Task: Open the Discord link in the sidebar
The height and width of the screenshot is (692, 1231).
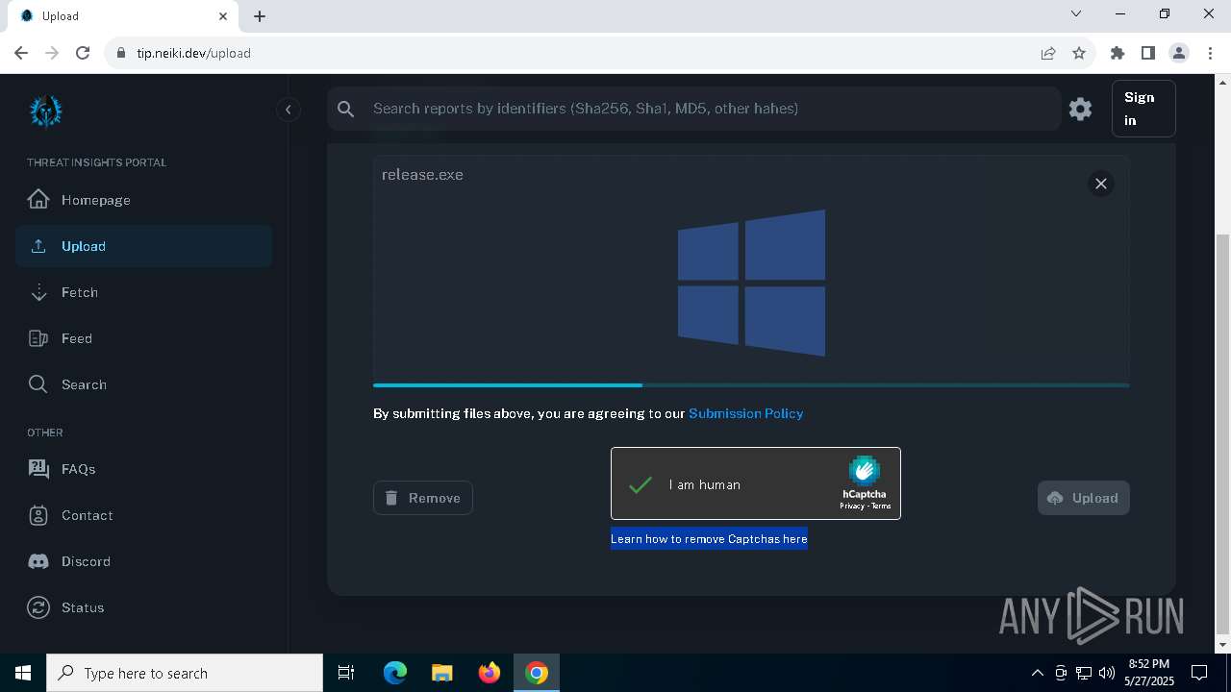Action: click(144, 561)
